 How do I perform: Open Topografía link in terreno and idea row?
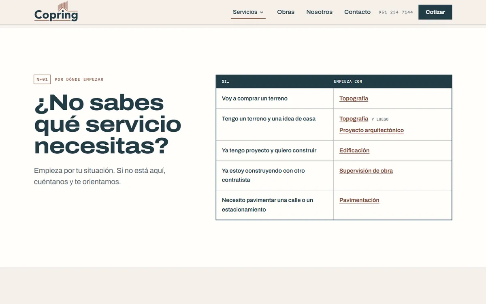[354, 119]
